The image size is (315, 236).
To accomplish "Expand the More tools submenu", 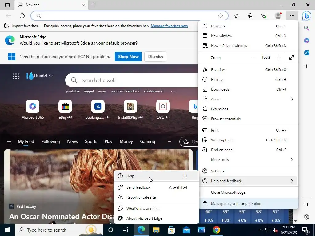I will (x=248, y=160).
